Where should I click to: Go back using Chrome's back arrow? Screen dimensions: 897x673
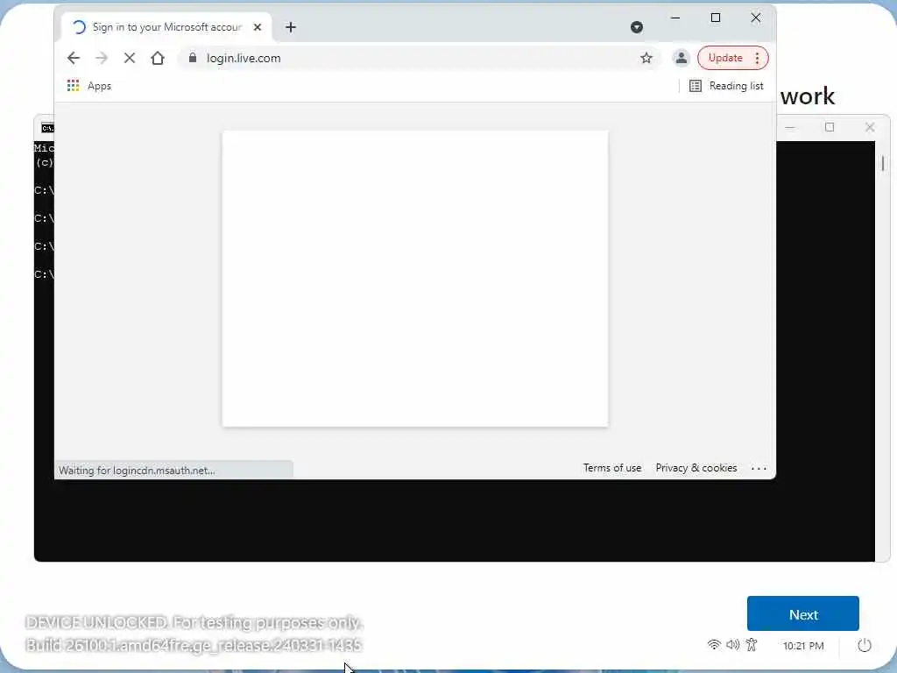pos(74,58)
